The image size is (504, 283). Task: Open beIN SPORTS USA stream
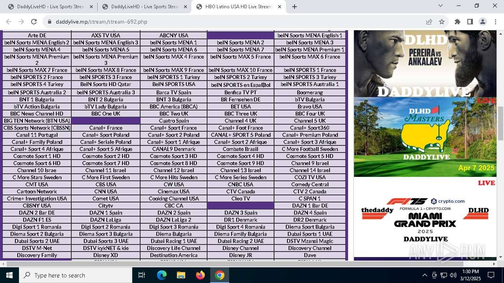tap(174, 84)
